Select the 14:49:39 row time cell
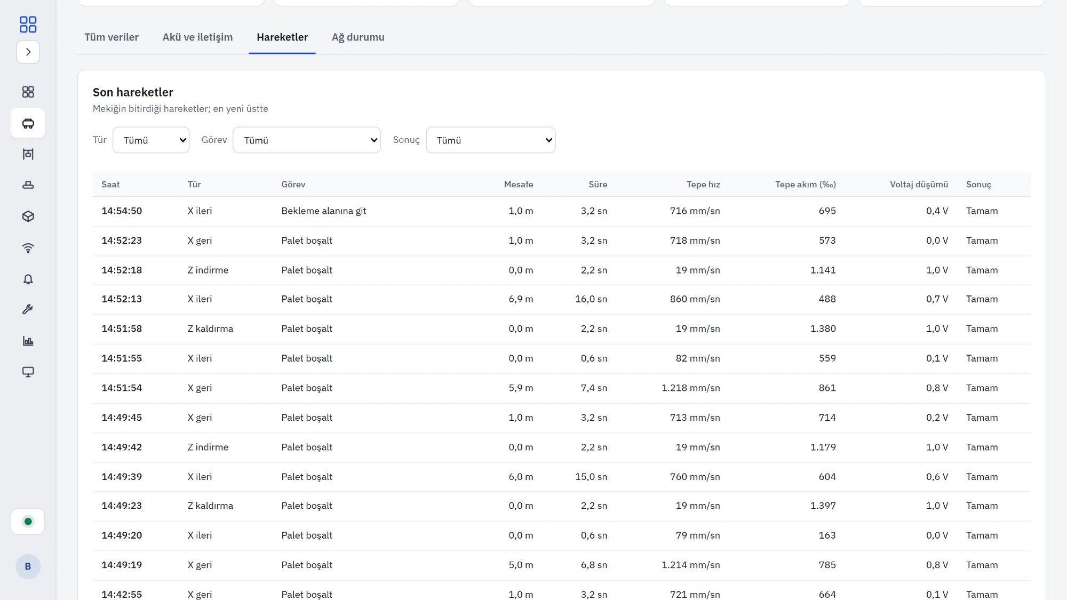1067x600 pixels. (122, 477)
